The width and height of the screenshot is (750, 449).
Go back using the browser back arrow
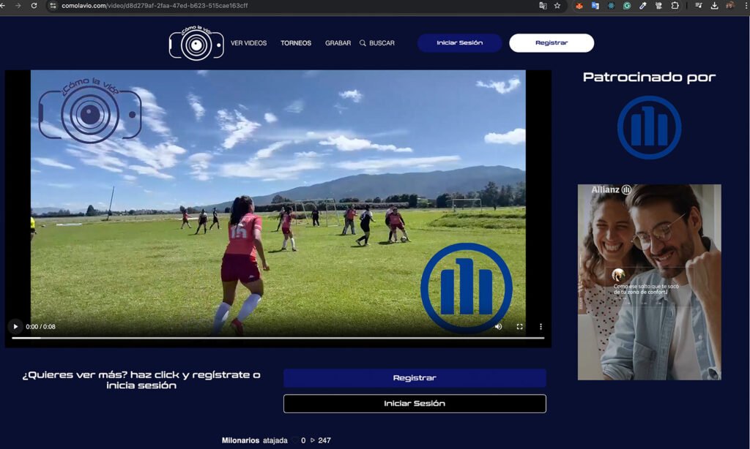click(x=4, y=6)
